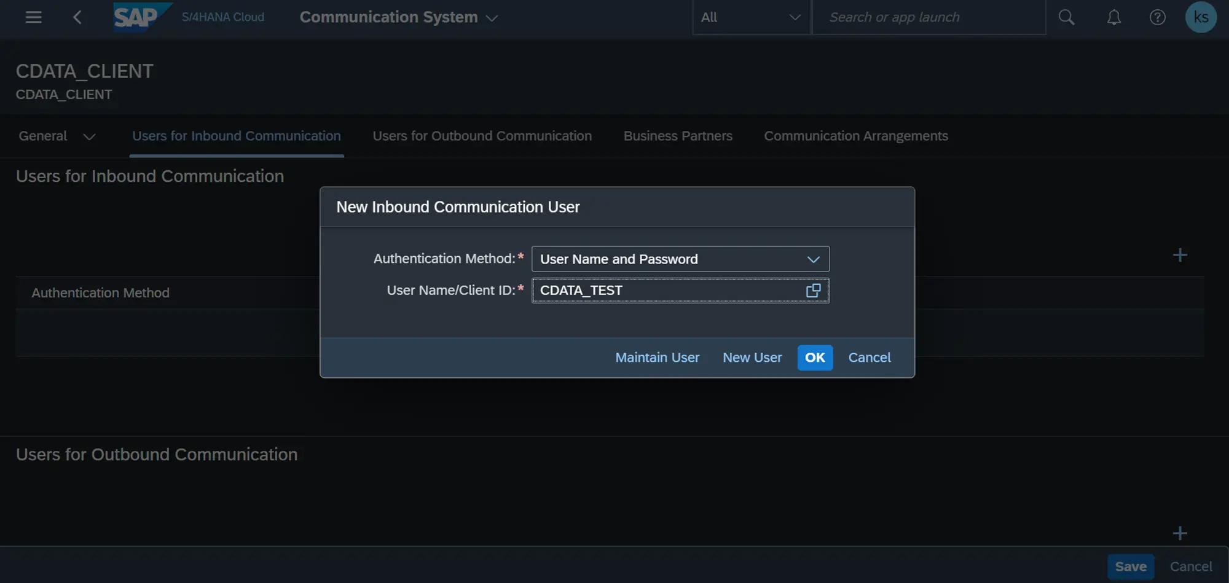
Task: Cancel the New Inbound Communication User dialog
Action: coord(870,358)
